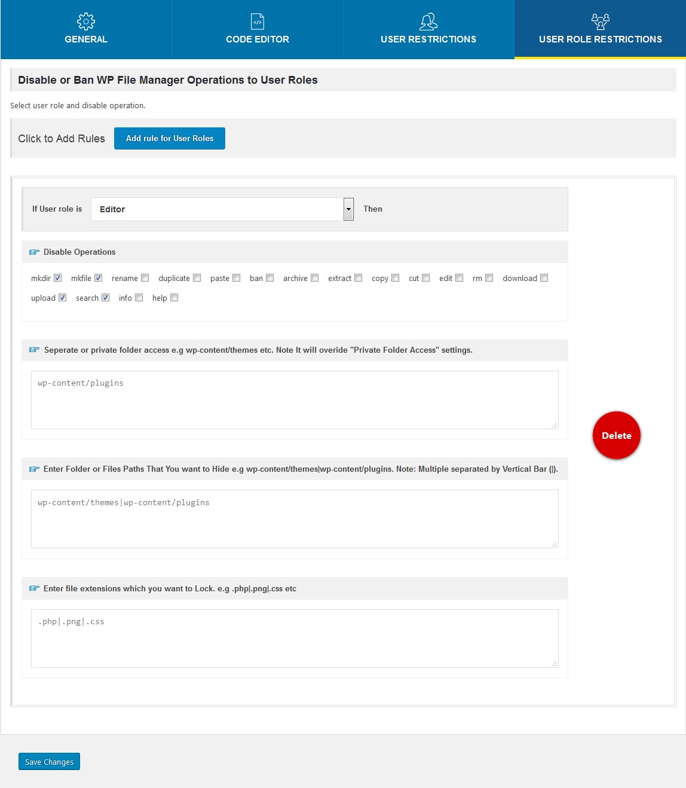Screen dimensions: 686x788
Task: Open the User Restrictions tab
Action: pos(428,29)
